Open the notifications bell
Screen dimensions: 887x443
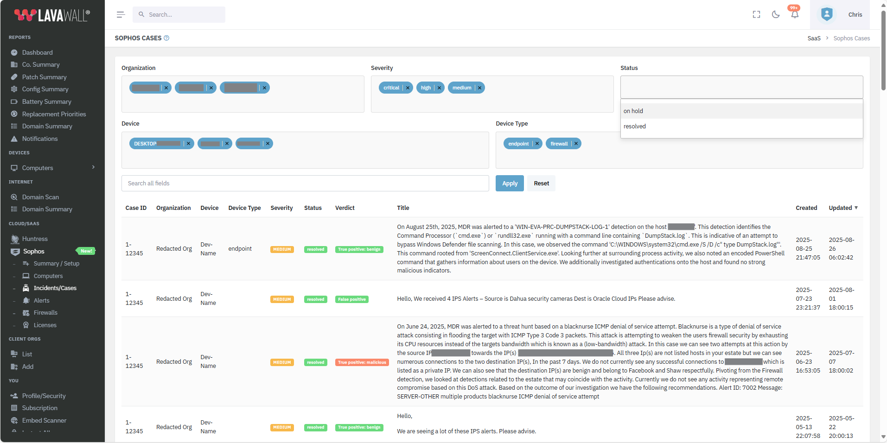click(794, 14)
